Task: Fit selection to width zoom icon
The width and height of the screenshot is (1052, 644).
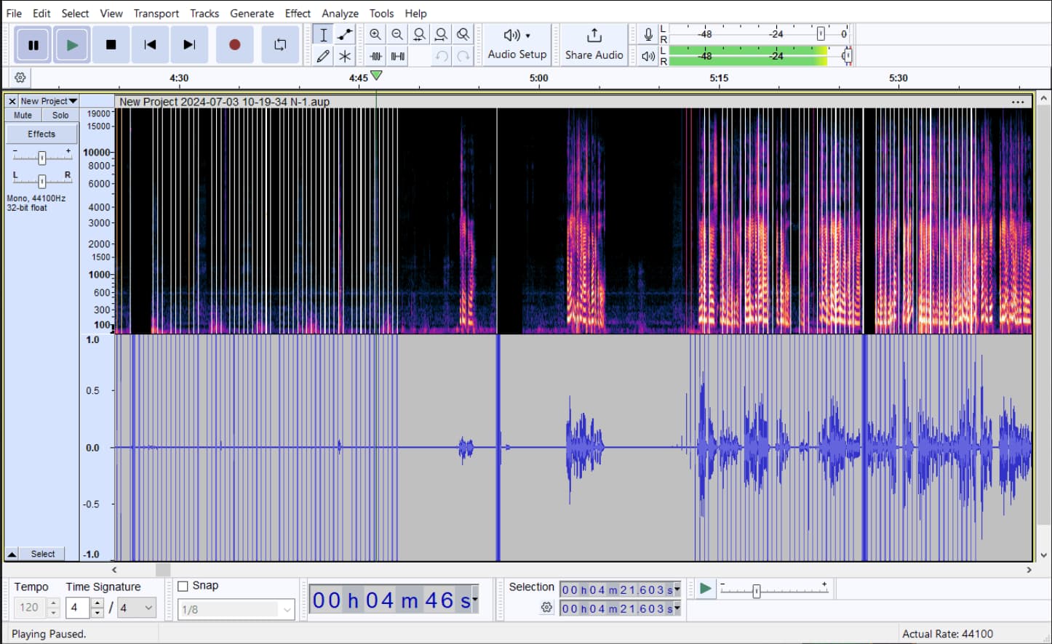Action: coord(419,34)
